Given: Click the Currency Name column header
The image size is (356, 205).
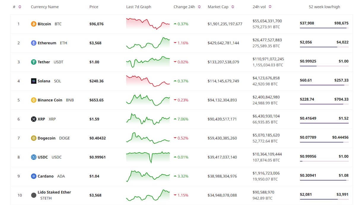Looking at the screenshot, I should pos(44,7).
